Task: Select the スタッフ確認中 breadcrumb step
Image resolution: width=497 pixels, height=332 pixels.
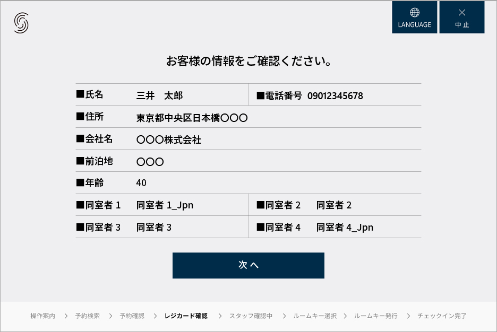Action: pyautogui.click(x=251, y=316)
